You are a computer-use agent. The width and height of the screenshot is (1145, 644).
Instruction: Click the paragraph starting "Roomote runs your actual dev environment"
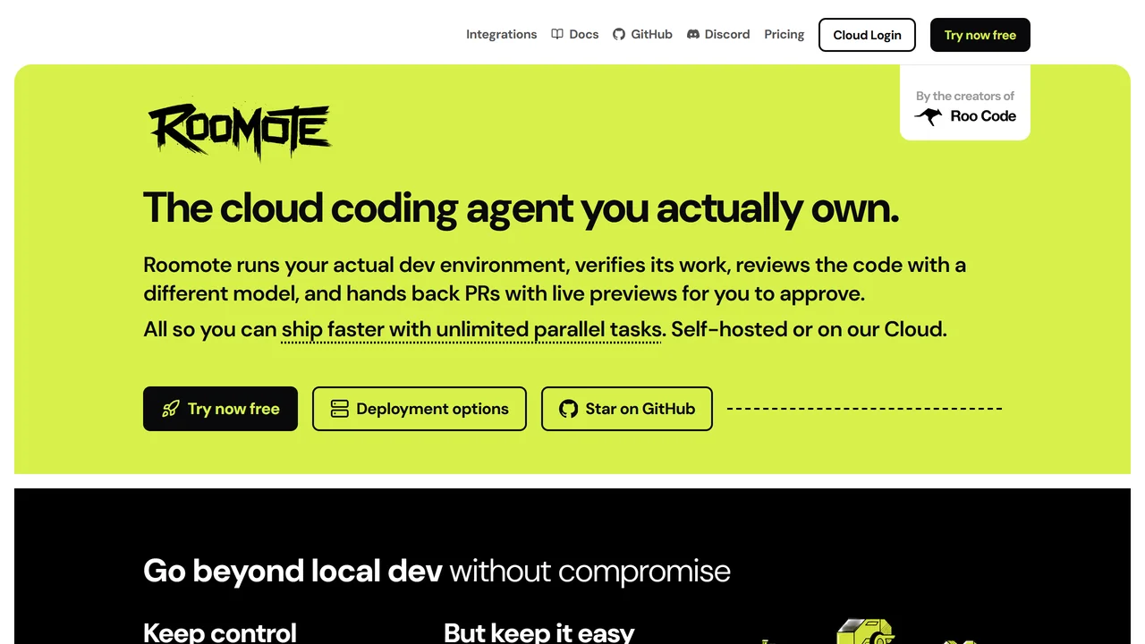click(555, 279)
